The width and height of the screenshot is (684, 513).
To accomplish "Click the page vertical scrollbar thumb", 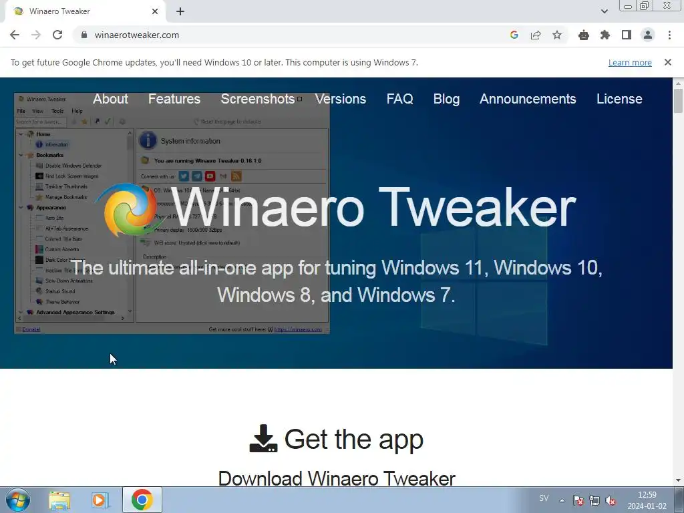I will (678, 102).
